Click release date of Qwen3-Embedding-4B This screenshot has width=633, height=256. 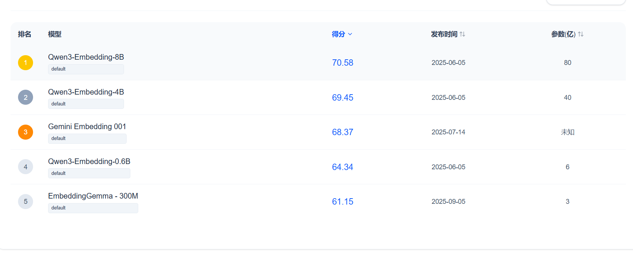tap(448, 98)
